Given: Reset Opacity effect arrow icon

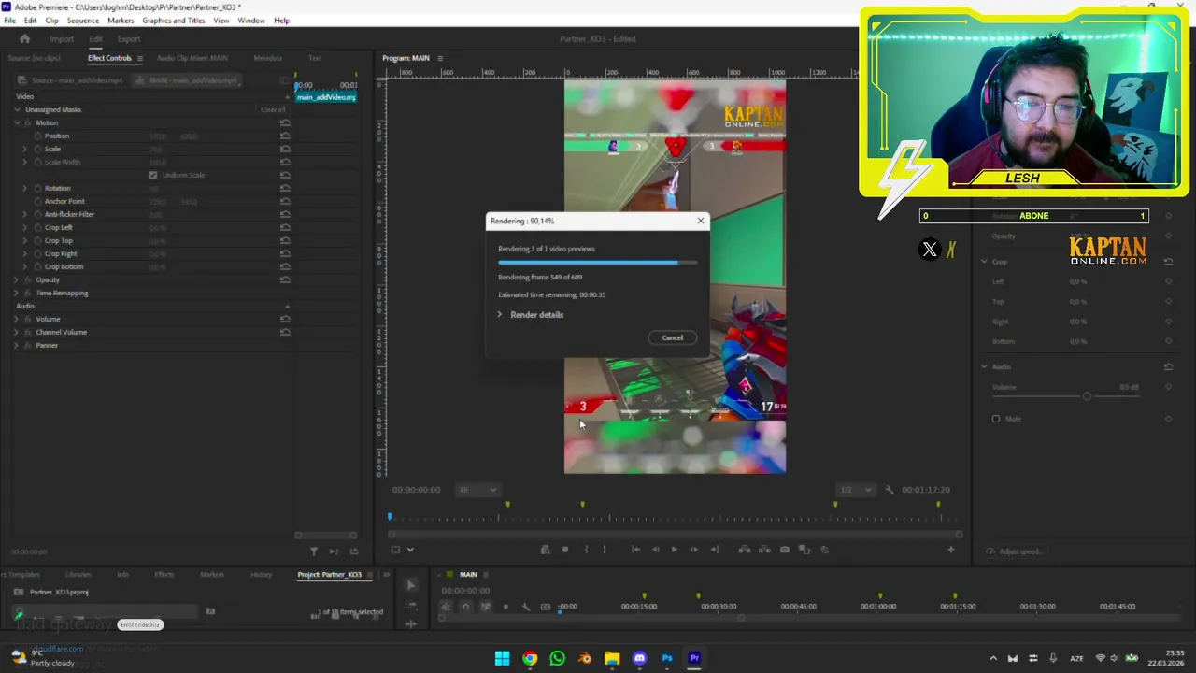Looking at the screenshot, I should coord(285,280).
